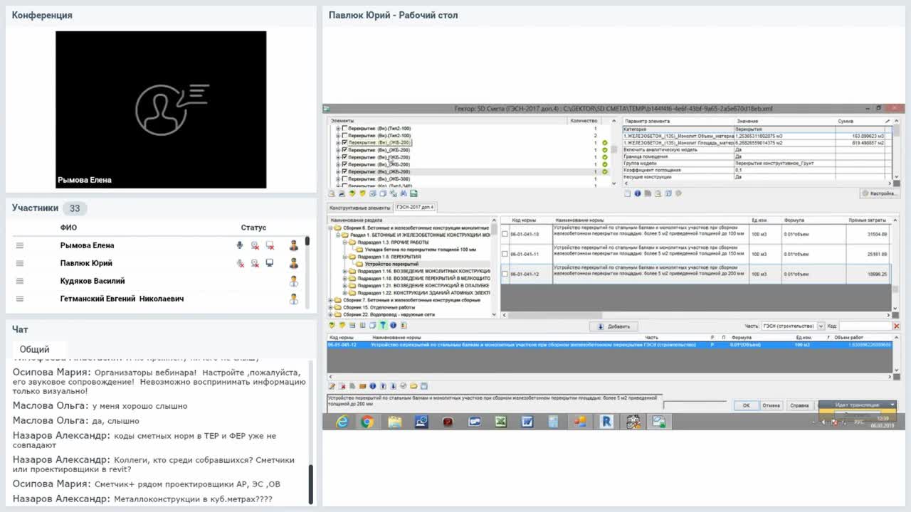911x512 pixels.
Task: Expand Сборник 15 Отделочные работы
Action: pos(331,306)
